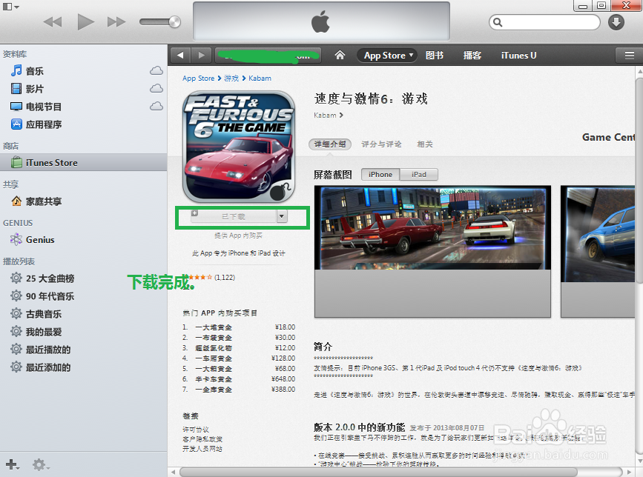643x477 pixels.
Task: Click the add playlist plus icon
Action: [x=12, y=464]
